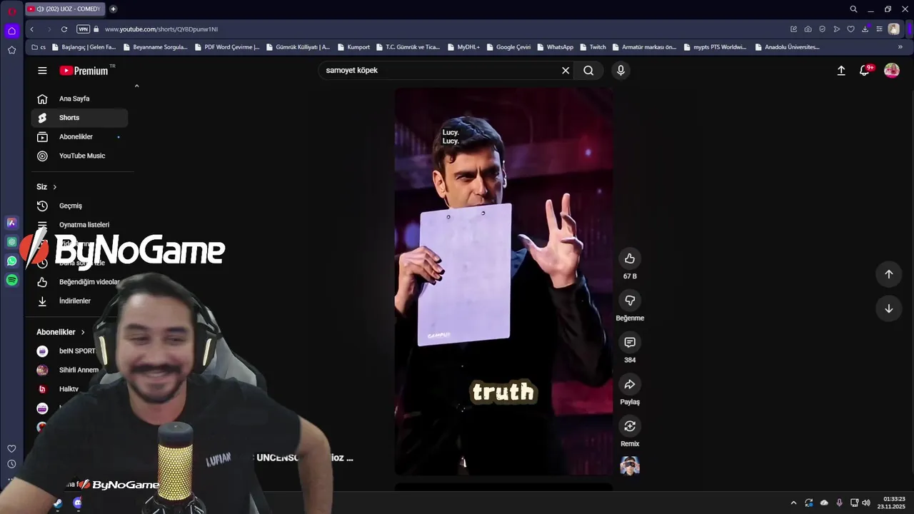Image resolution: width=914 pixels, height=514 pixels.
Task: Open the Opera snapshot camera tool
Action: [x=808, y=29]
